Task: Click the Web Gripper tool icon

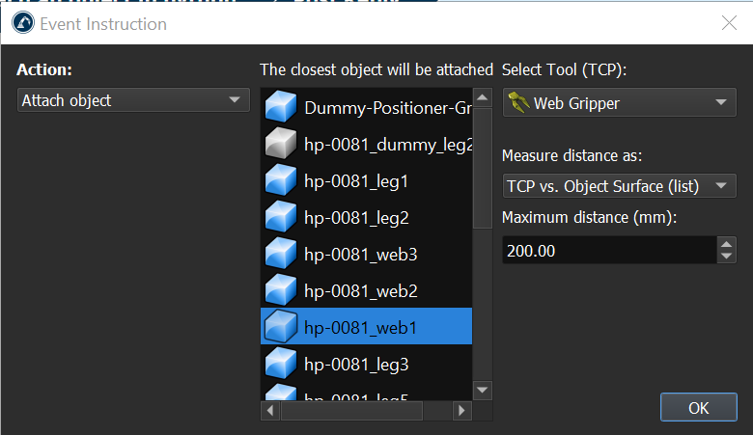Action: [x=518, y=102]
